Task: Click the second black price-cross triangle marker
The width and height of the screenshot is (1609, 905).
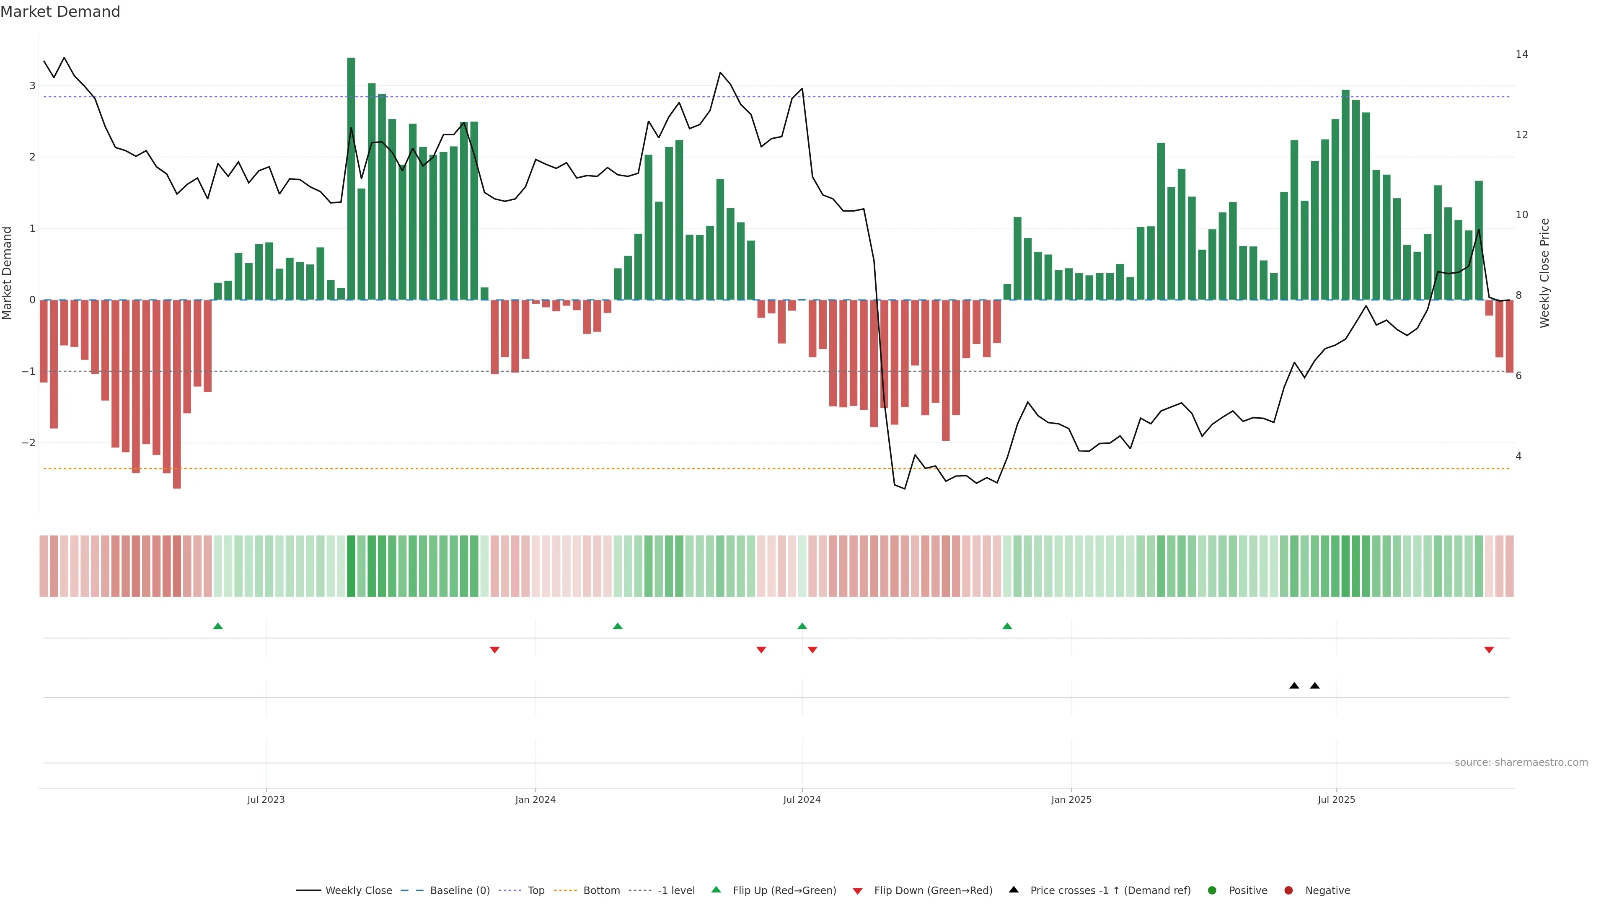Action: (x=1315, y=686)
